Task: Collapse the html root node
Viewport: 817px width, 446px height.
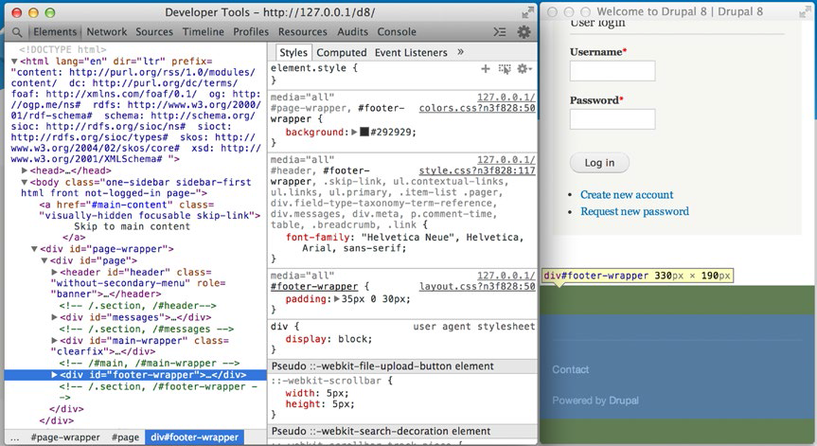Action: tap(14, 61)
